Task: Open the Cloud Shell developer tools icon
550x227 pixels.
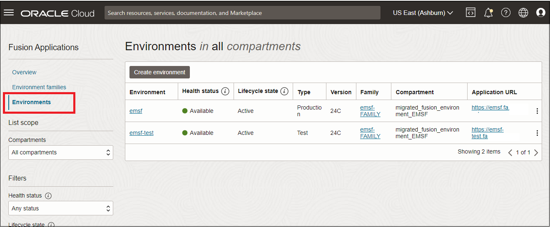Action: (x=470, y=13)
